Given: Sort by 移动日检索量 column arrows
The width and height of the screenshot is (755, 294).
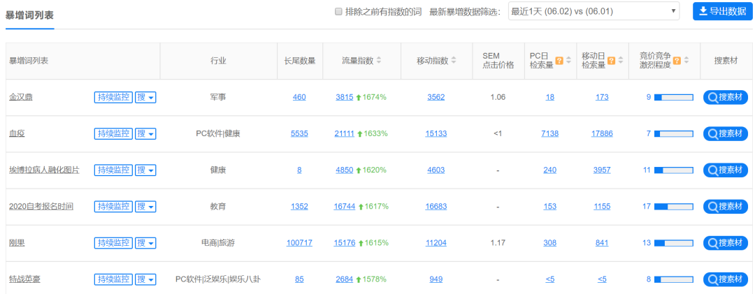Looking at the screenshot, I should click(x=621, y=61).
